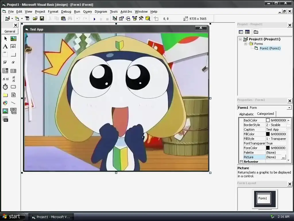This screenshot has width=294, height=221.
Task: Select the DriveListBox control tool
Action: (13, 87)
